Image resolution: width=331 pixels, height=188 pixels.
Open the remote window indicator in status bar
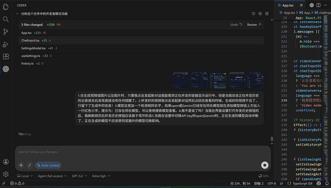coord(4,183)
